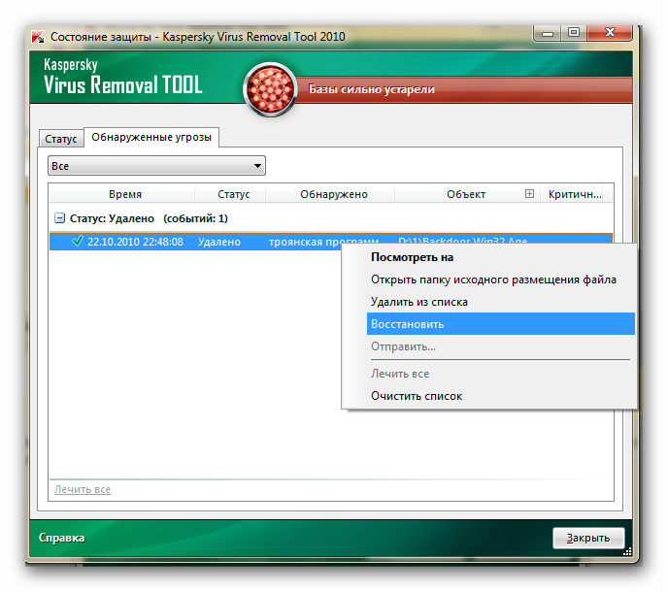This screenshot has width=668, height=592.
Task: Maximize the Kaspersky window
Action: (x=574, y=33)
